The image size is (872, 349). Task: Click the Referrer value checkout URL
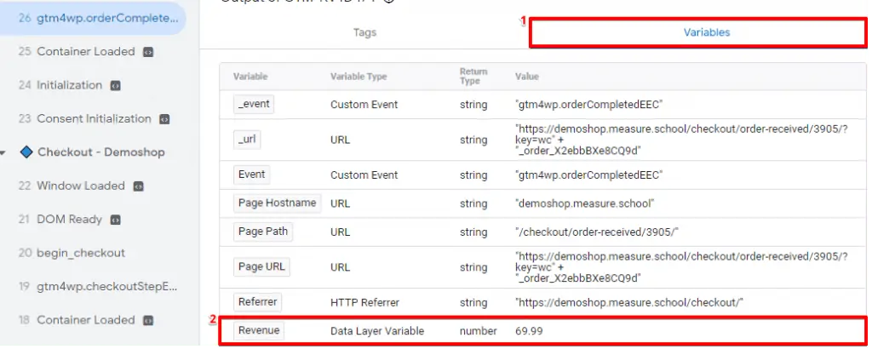(629, 302)
